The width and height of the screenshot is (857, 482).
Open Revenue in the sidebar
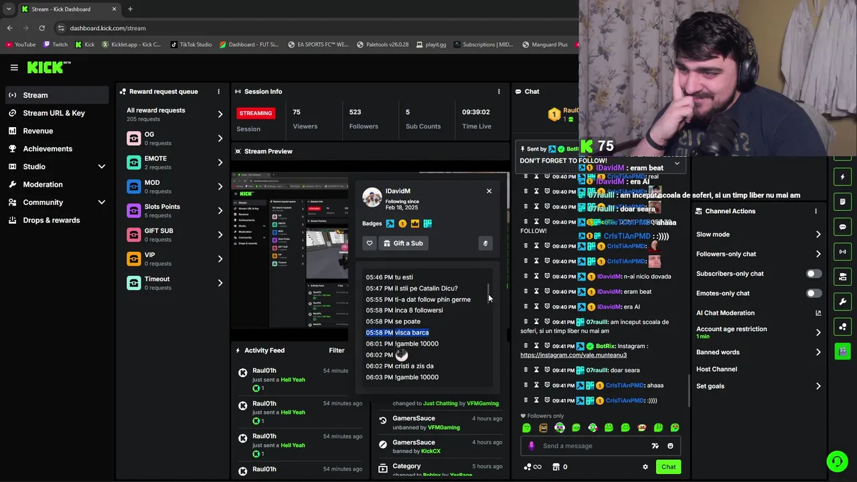tap(57, 131)
